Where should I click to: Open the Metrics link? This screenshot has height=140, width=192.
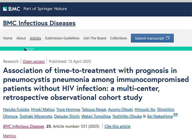[x=9, y=136]
